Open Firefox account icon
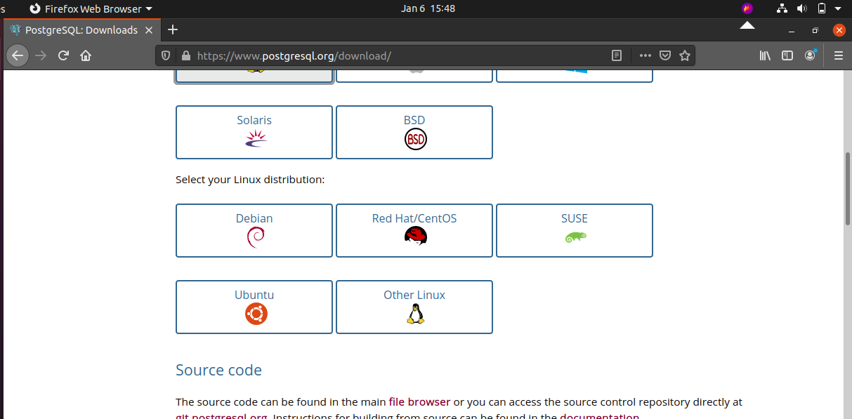Screen dimensions: 852x419 click(811, 55)
